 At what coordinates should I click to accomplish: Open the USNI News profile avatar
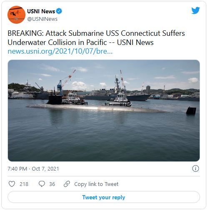click(16, 15)
